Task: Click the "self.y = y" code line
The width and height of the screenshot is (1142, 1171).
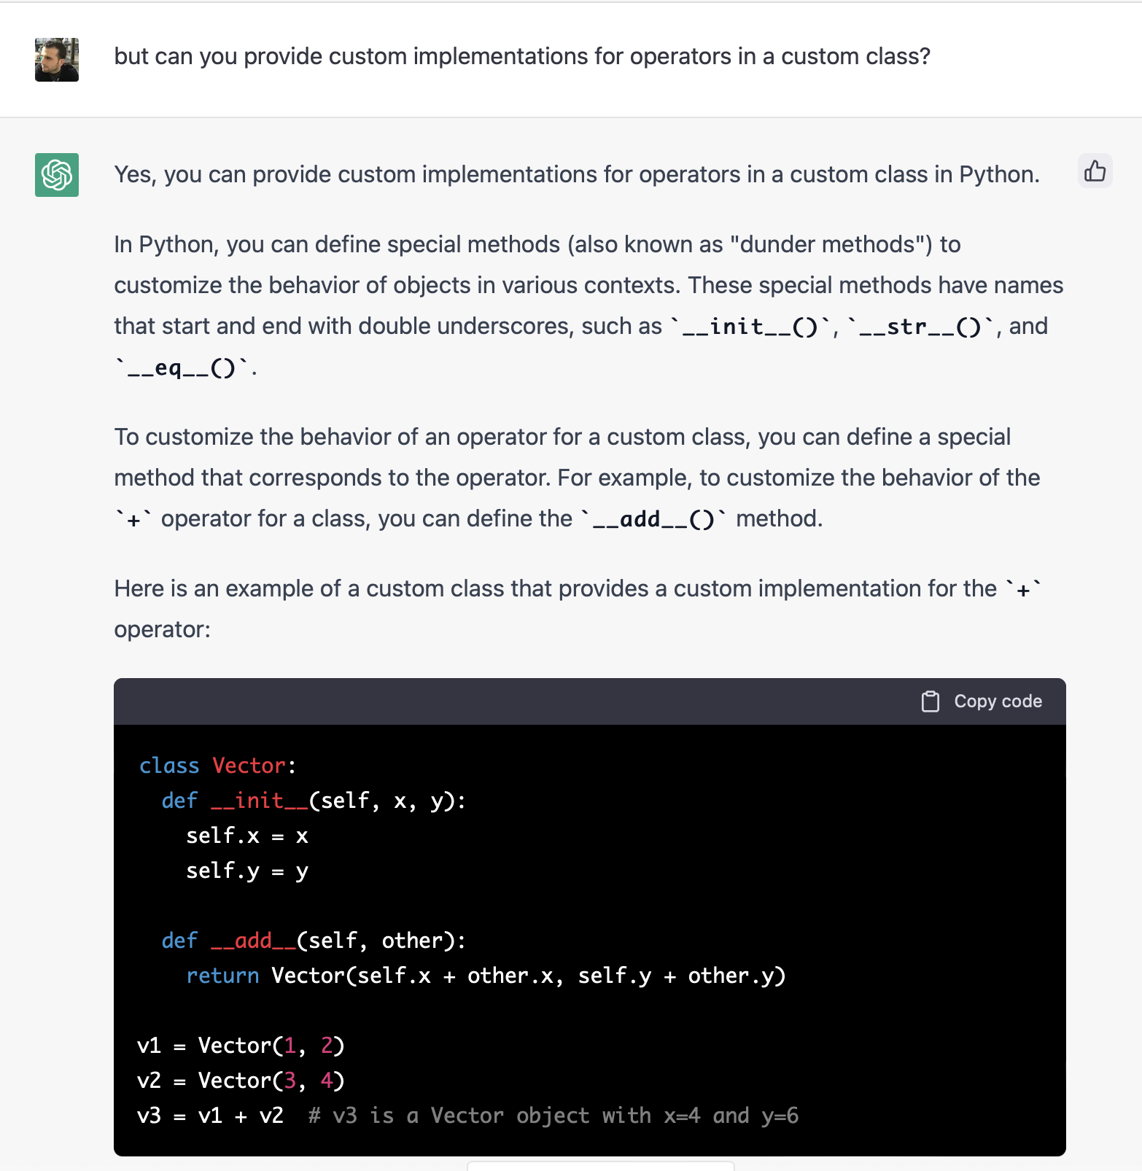Action: (x=247, y=871)
